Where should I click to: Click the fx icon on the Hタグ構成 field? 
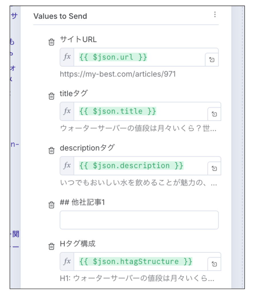[67, 261]
